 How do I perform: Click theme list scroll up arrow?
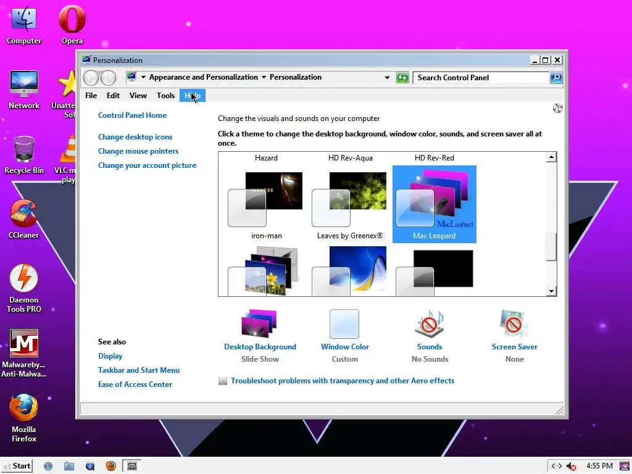pyautogui.click(x=551, y=157)
